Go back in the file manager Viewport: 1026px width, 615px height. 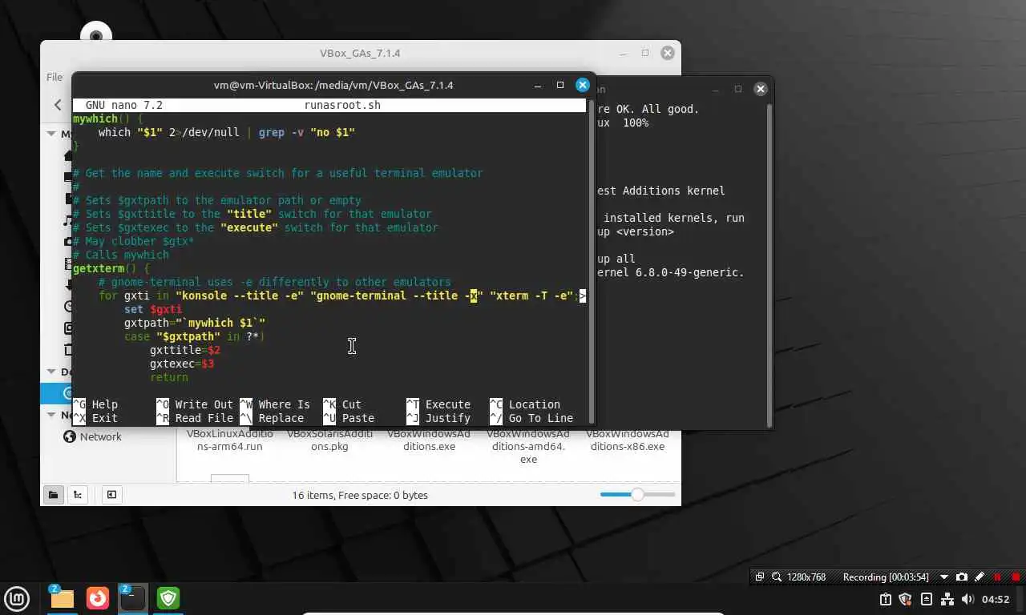(x=58, y=105)
